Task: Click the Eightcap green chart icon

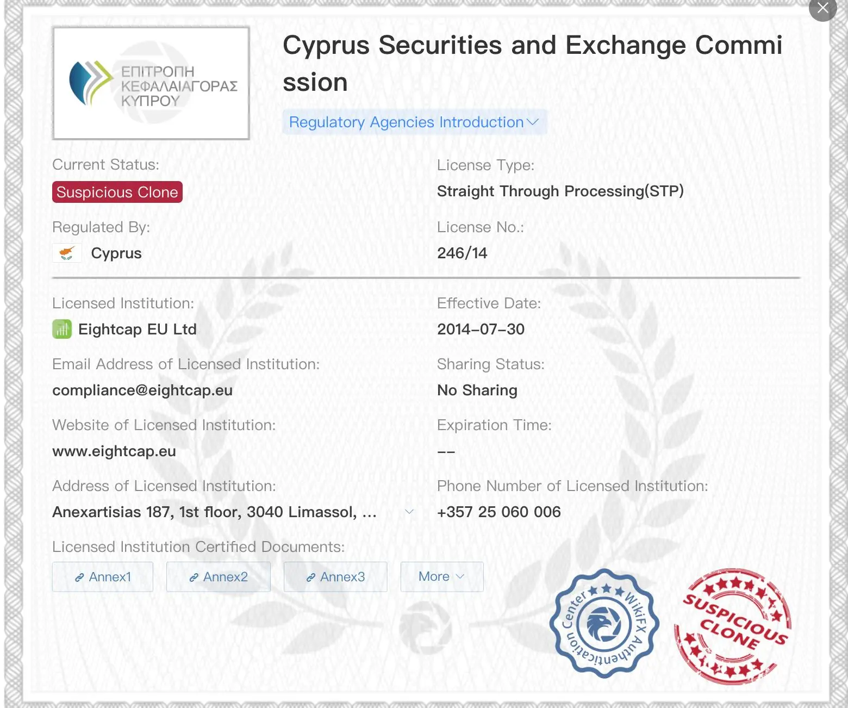Action: [62, 329]
